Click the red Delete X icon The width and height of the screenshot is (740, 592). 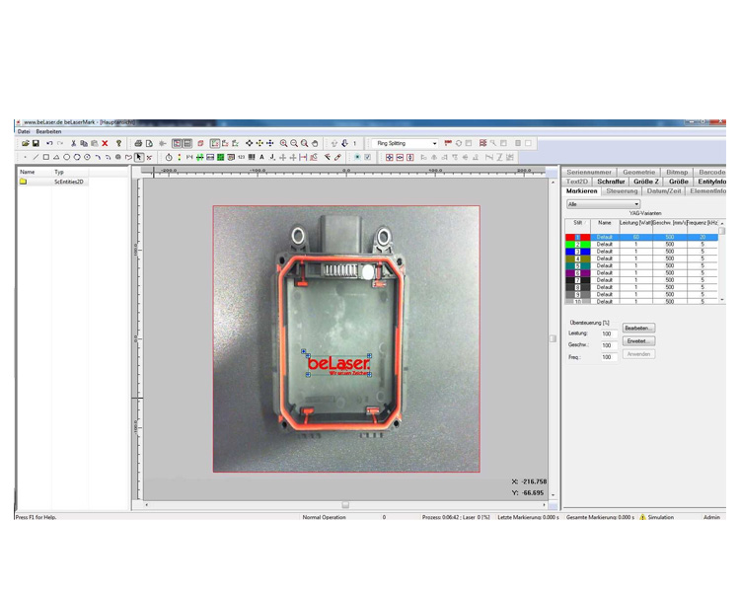pos(105,143)
